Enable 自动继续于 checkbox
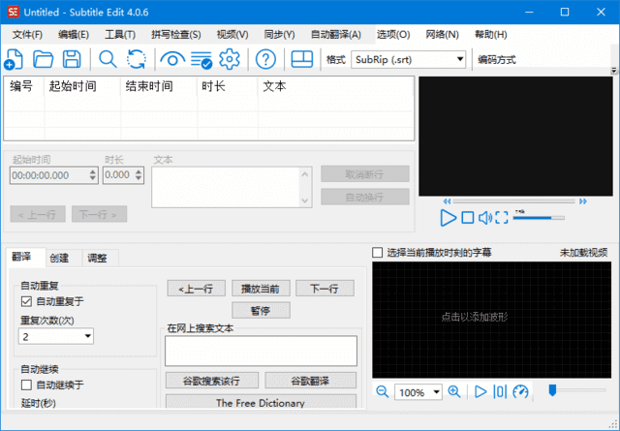Screen dimensions: 620x431 click(26, 385)
